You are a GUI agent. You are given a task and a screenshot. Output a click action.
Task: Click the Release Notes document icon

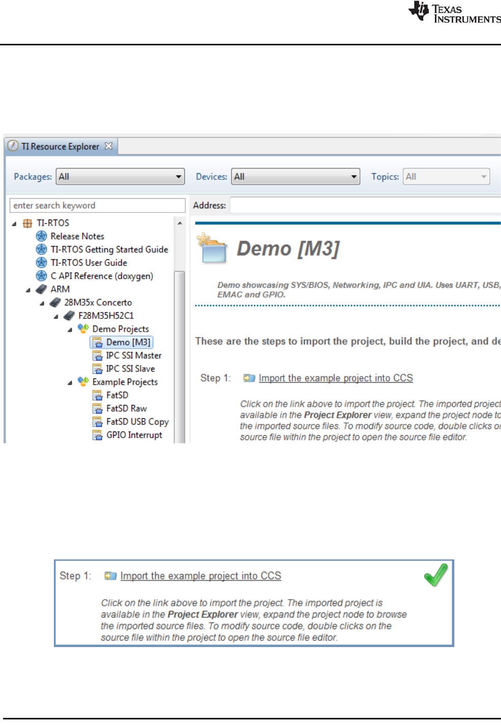pyautogui.click(x=41, y=236)
